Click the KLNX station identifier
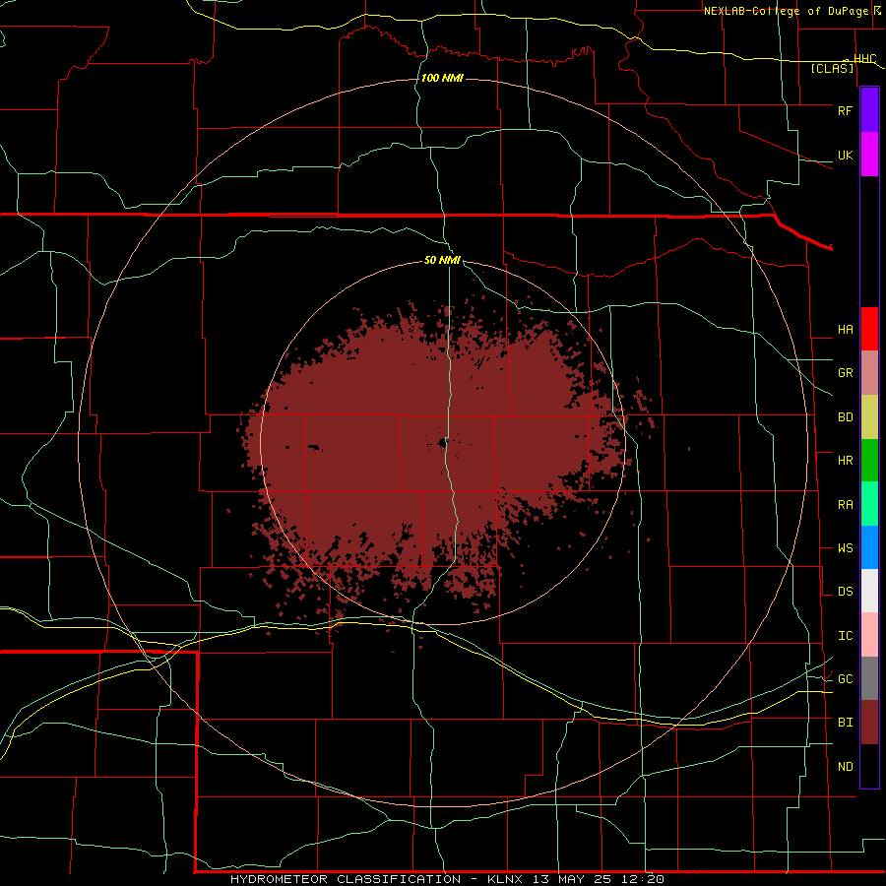The height and width of the screenshot is (886, 886). 505,879
